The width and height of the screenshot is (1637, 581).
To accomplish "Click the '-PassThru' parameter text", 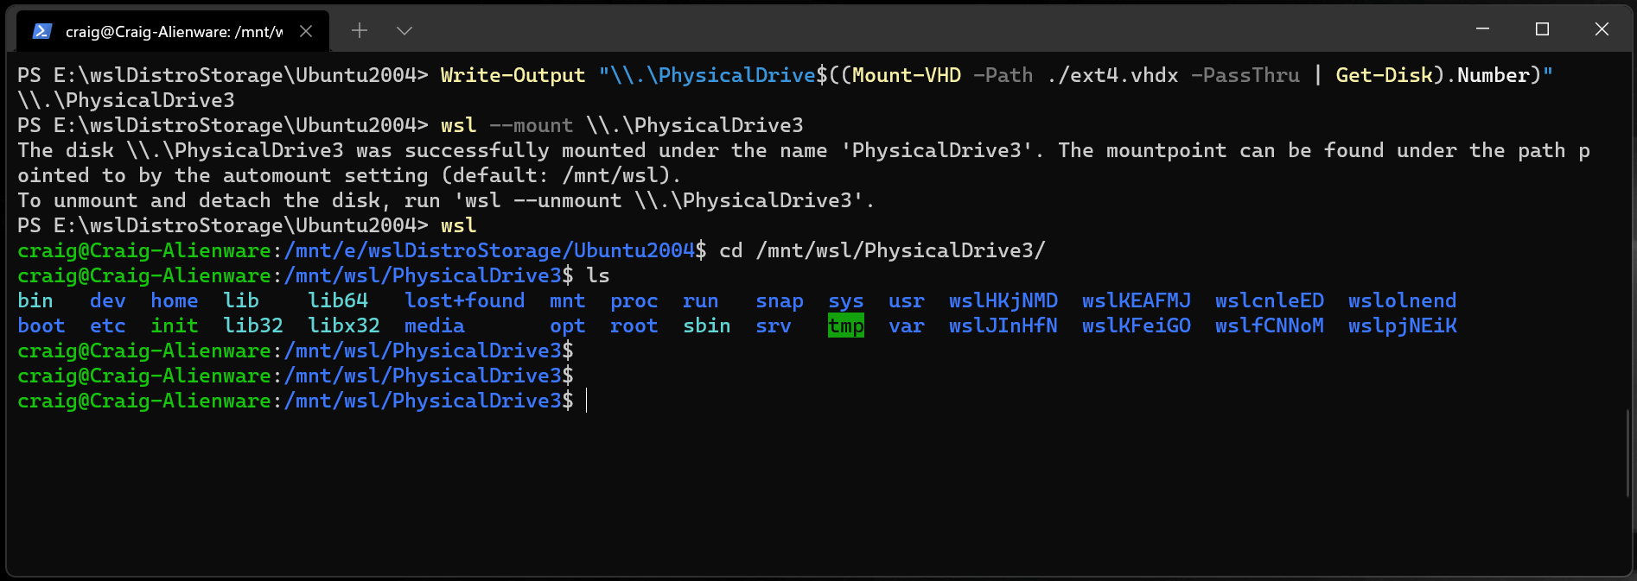I will (x=1245, y=75).
